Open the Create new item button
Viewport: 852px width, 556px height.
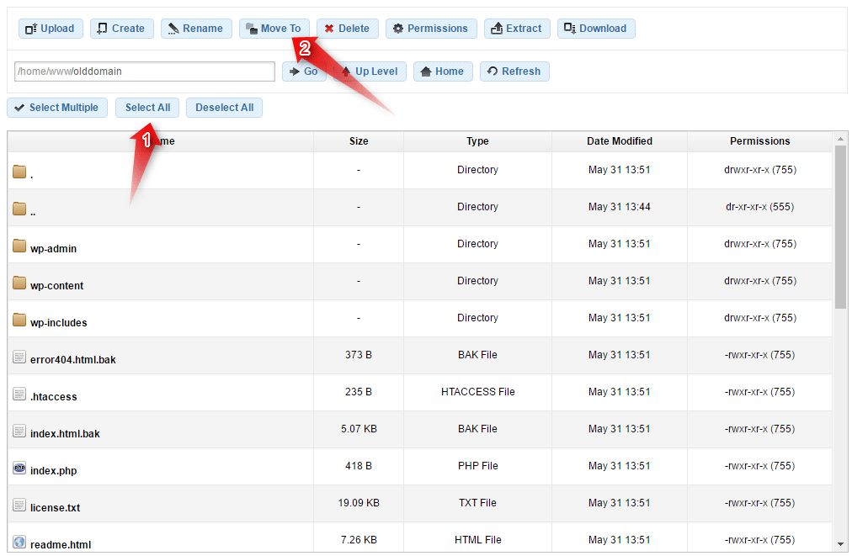(121, 29)
